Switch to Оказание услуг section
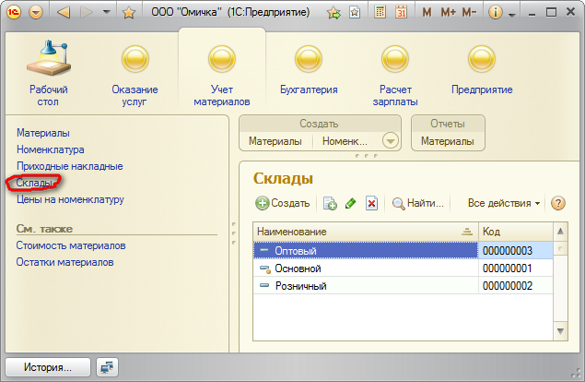 click(x=135, y=76)
